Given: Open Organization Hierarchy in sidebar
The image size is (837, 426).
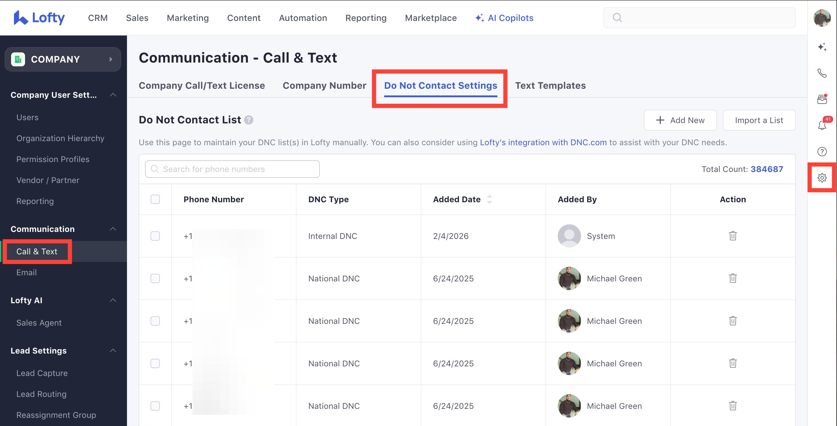Looking at the screenshot, I should 61,138.
